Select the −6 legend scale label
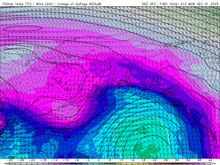Viewport: 220px width, 165px height. coord(76,160)
